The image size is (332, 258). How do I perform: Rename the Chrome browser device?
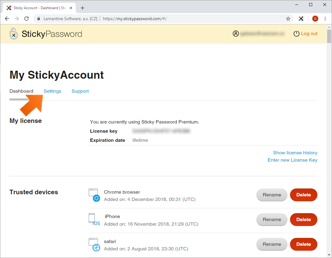(x=272, y=195)
